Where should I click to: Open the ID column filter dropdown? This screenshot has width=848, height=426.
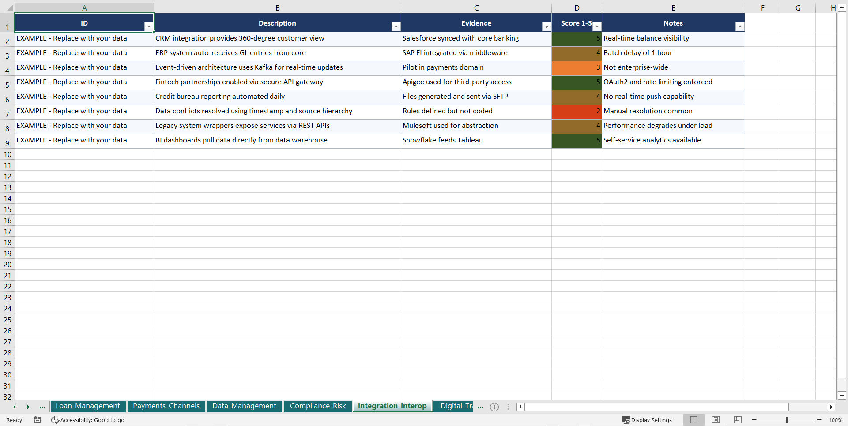[149, 27]
